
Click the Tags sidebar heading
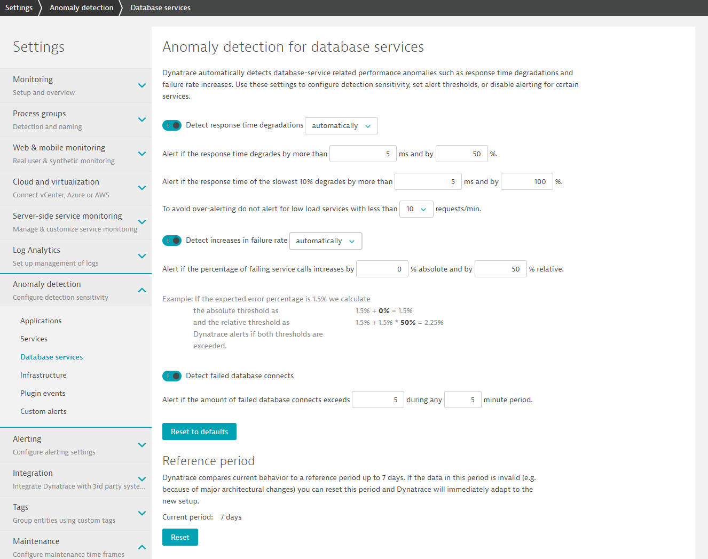21,507
